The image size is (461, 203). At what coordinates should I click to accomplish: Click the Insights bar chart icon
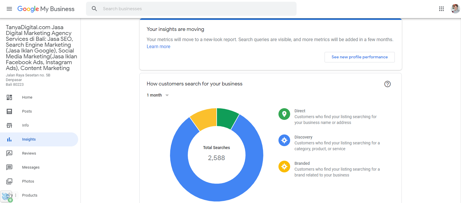pyautogui.click(x=9, y=139)
